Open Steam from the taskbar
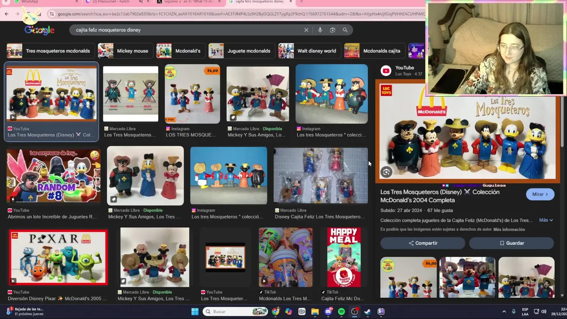This screenshot has height=319, width=567. pyautogui.click(x=368, y=311)
